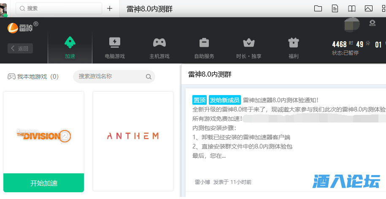Click the plus icon beside the search box
Viewport: 386px width, 199px height.
110,8
